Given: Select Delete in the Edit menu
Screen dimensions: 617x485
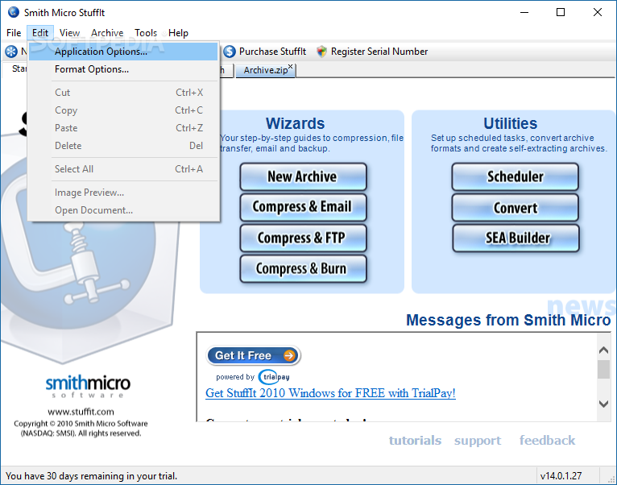Looking at the screenshot, I should (123, 146).
